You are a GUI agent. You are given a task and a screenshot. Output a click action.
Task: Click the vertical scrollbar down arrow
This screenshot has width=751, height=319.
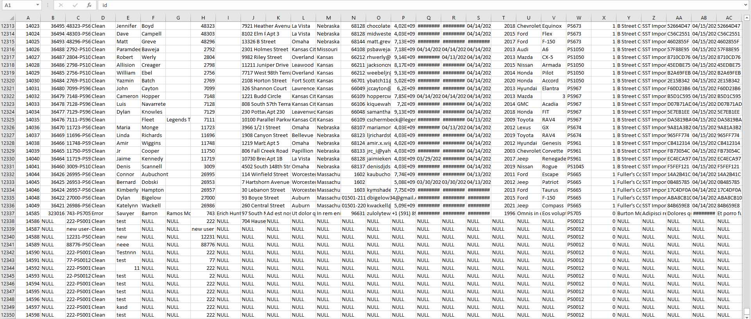[x=747, y=317]
